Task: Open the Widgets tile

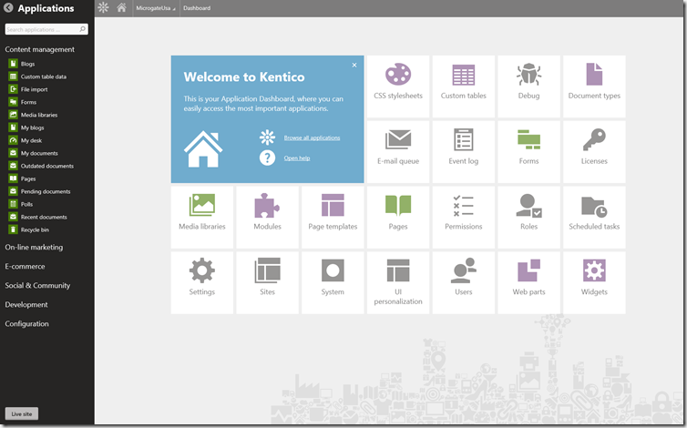Action: tap(594, 282)
